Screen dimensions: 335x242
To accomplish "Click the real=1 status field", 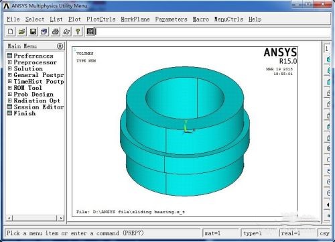I will click(297, 233).
